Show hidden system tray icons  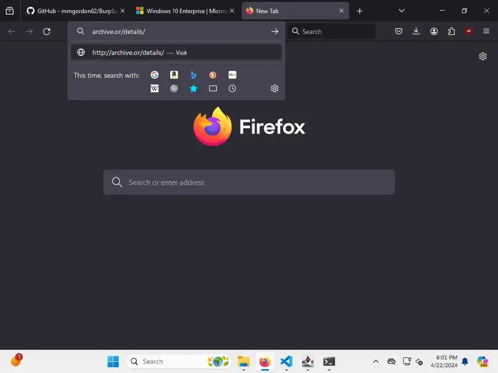pos(376,361)
